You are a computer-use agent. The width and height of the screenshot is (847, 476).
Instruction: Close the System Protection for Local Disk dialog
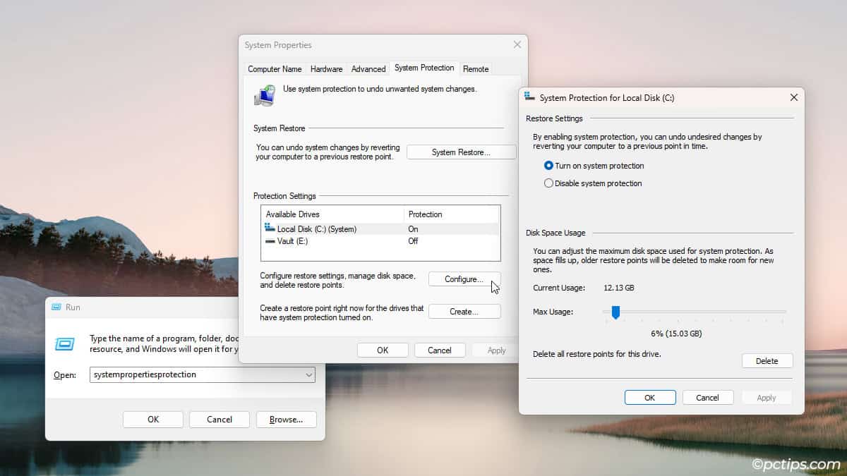(x=793, y=97)
